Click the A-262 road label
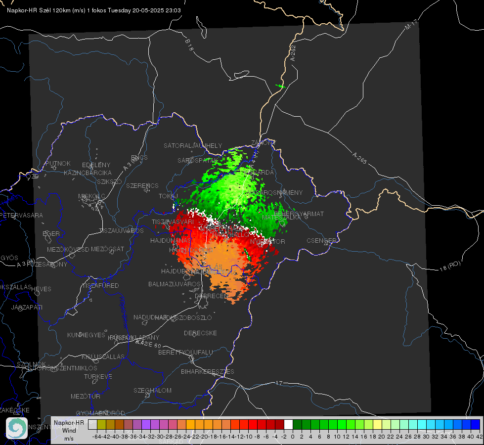The height and width of the screenshot is (445, 484). 293,53
